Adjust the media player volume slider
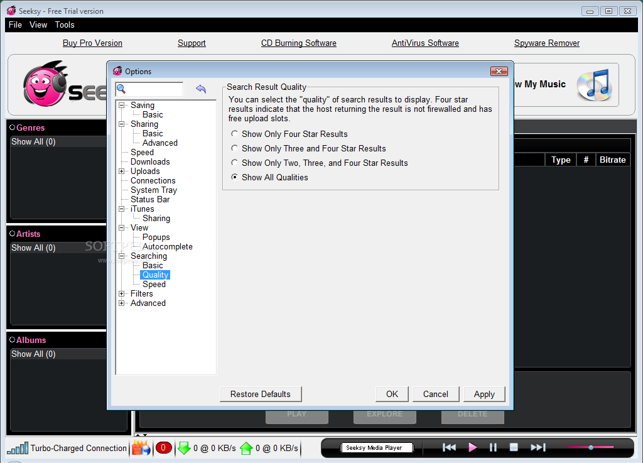Viewport: 643px width, 463px height. click(590, 447)
